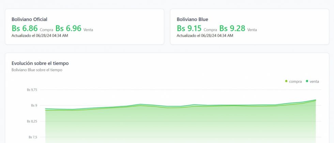Toggle the venta series in chart legend
The width and height of the screenshot is (334, 143).
pos(312,81)
